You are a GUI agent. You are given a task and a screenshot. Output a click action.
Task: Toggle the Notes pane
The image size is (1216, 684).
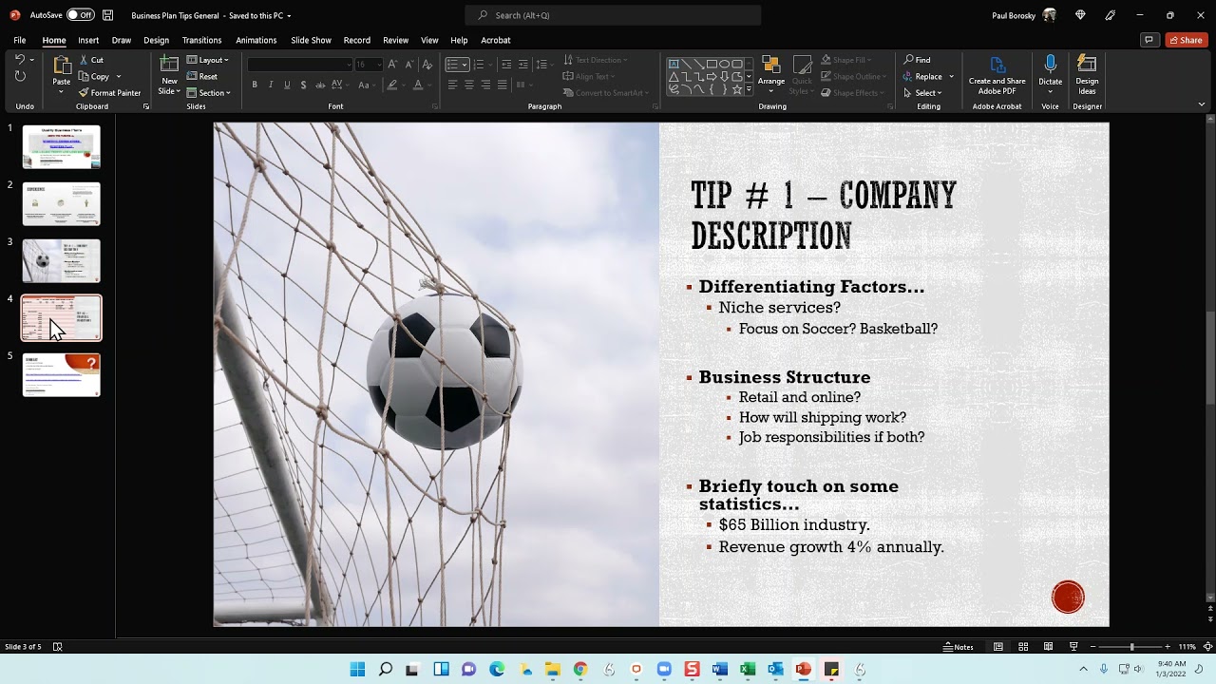(x=958, y=647)
